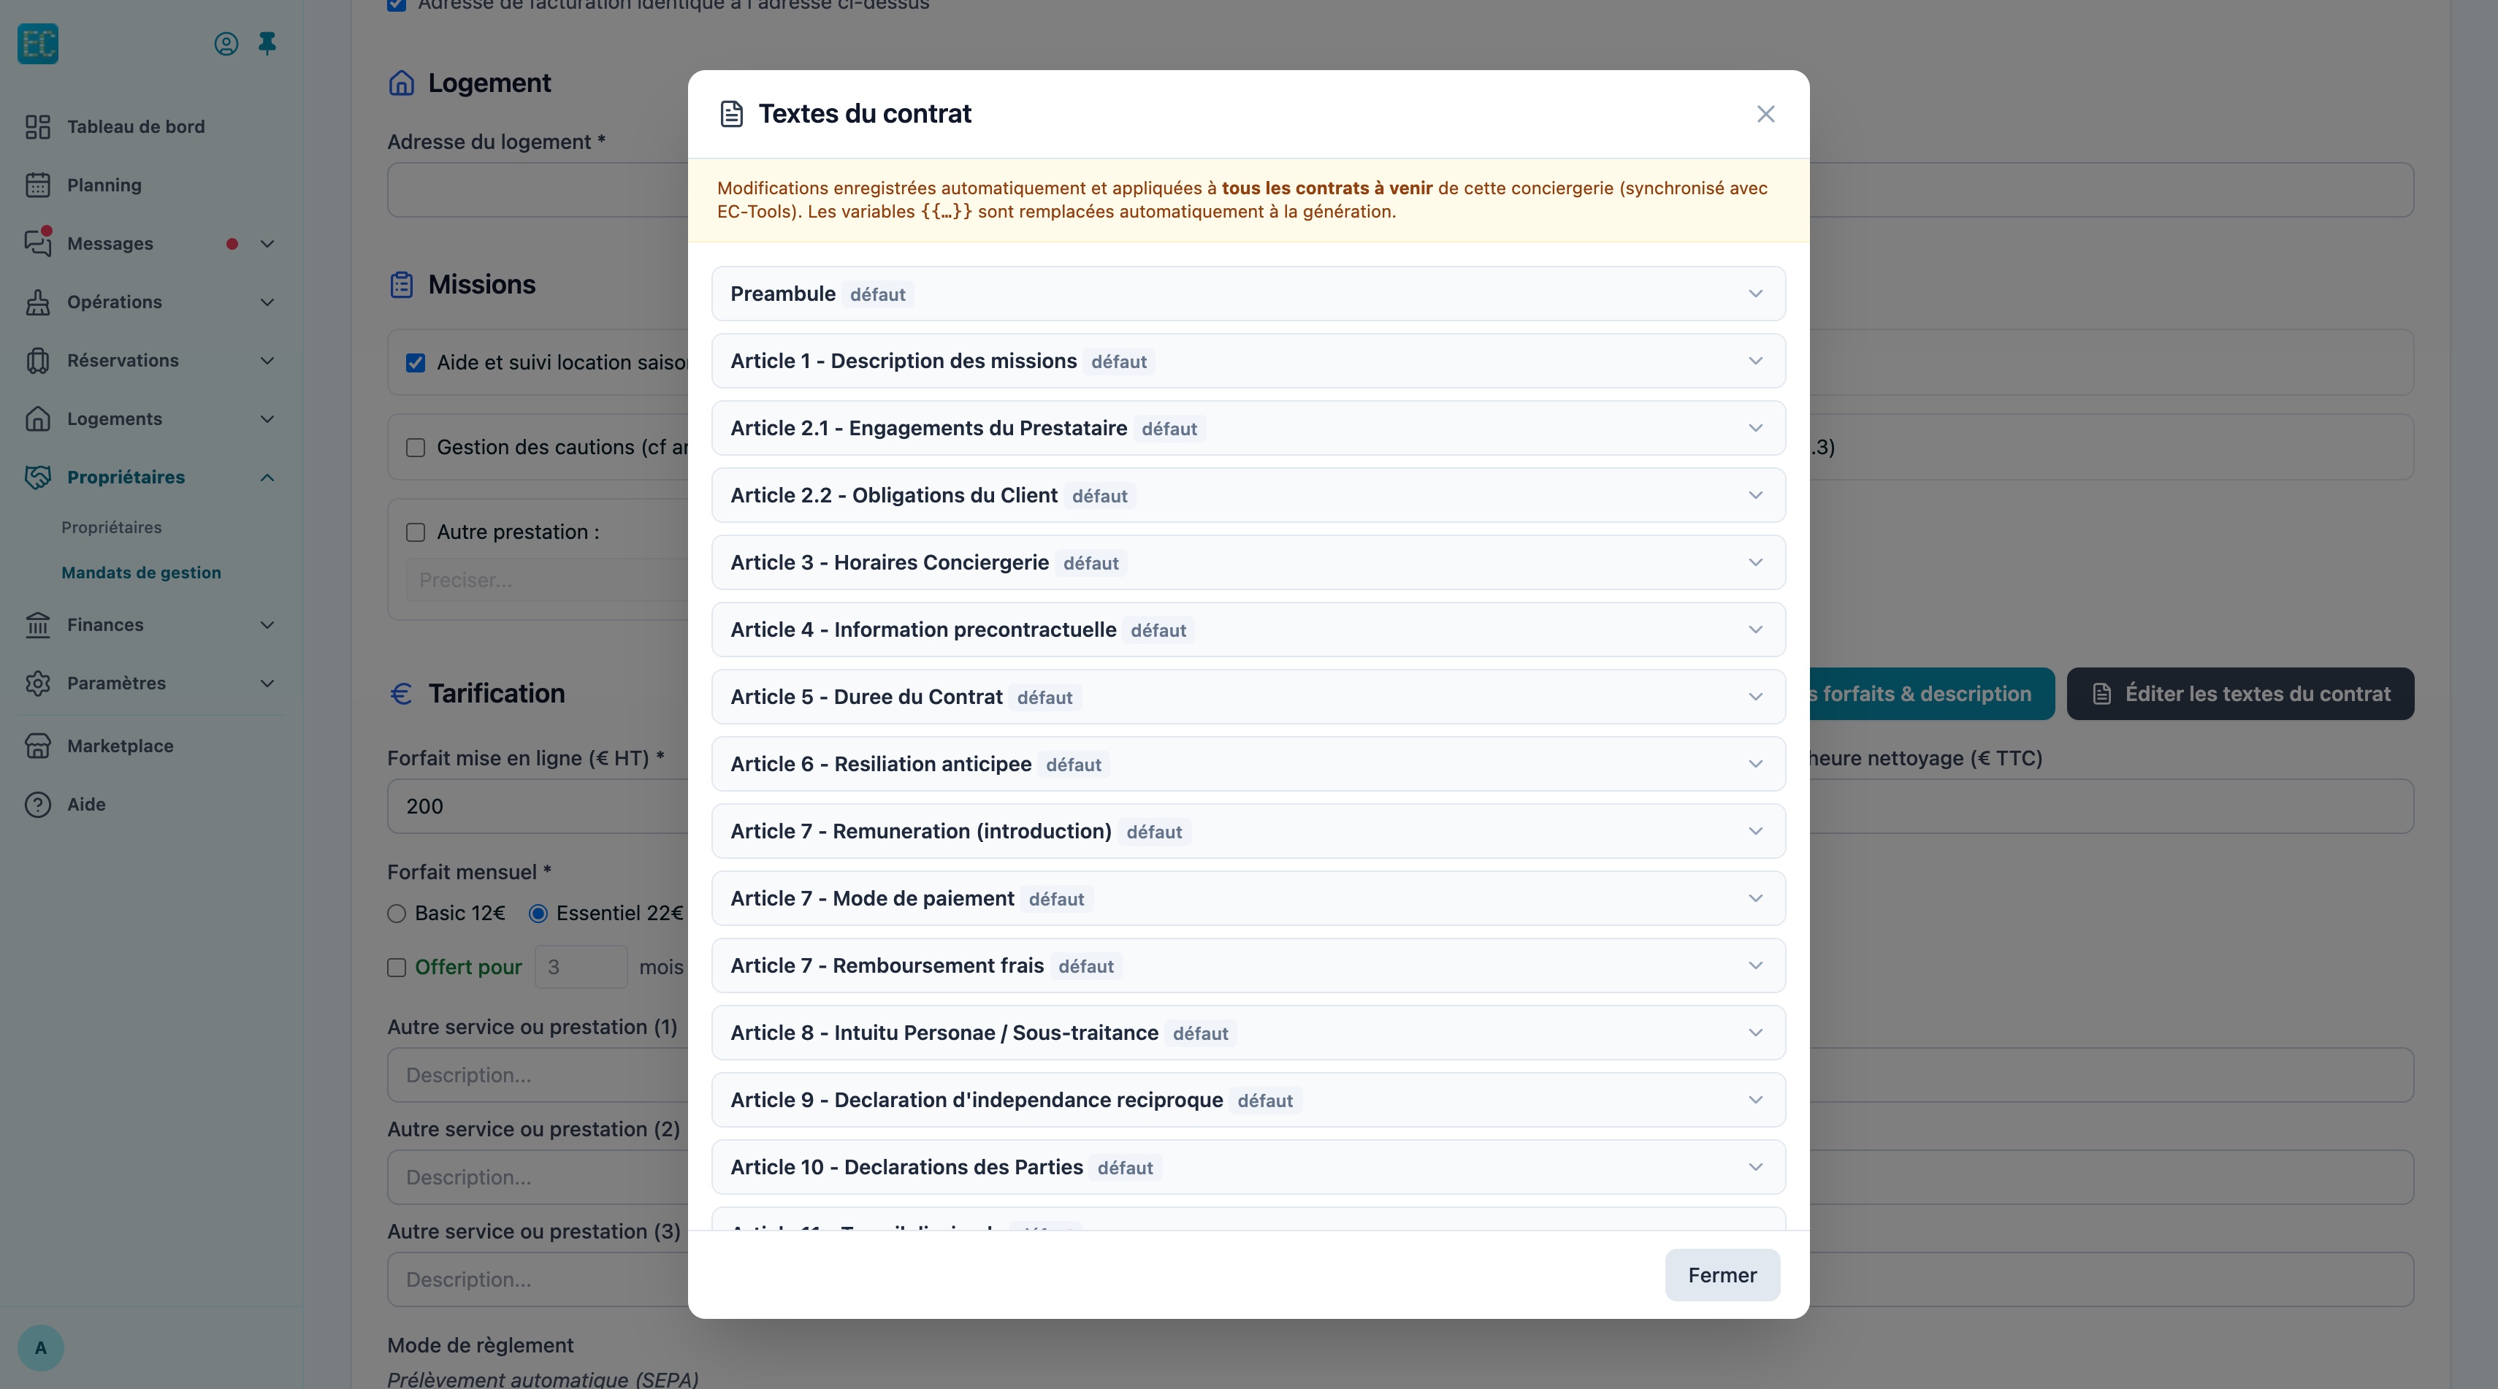Close the Textes du contrat dialog
This screenshot has height=1389, width=2498.
1765,115
